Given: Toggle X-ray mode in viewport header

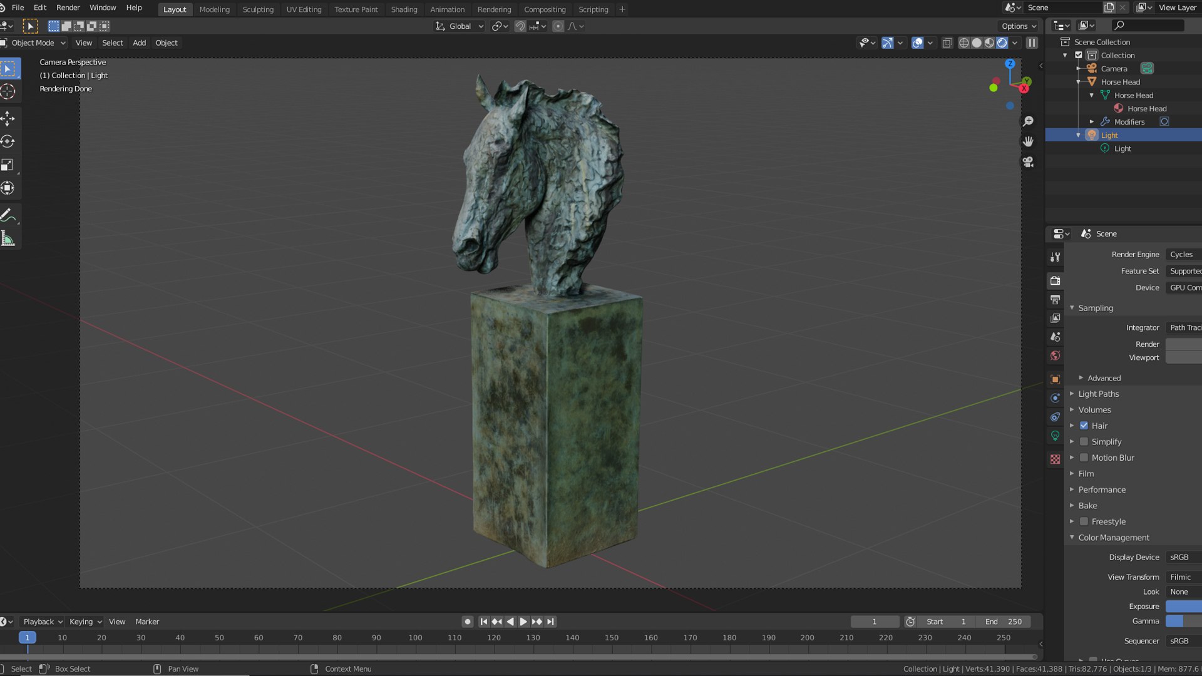Looking at the screenshot, I should [947, 43].
